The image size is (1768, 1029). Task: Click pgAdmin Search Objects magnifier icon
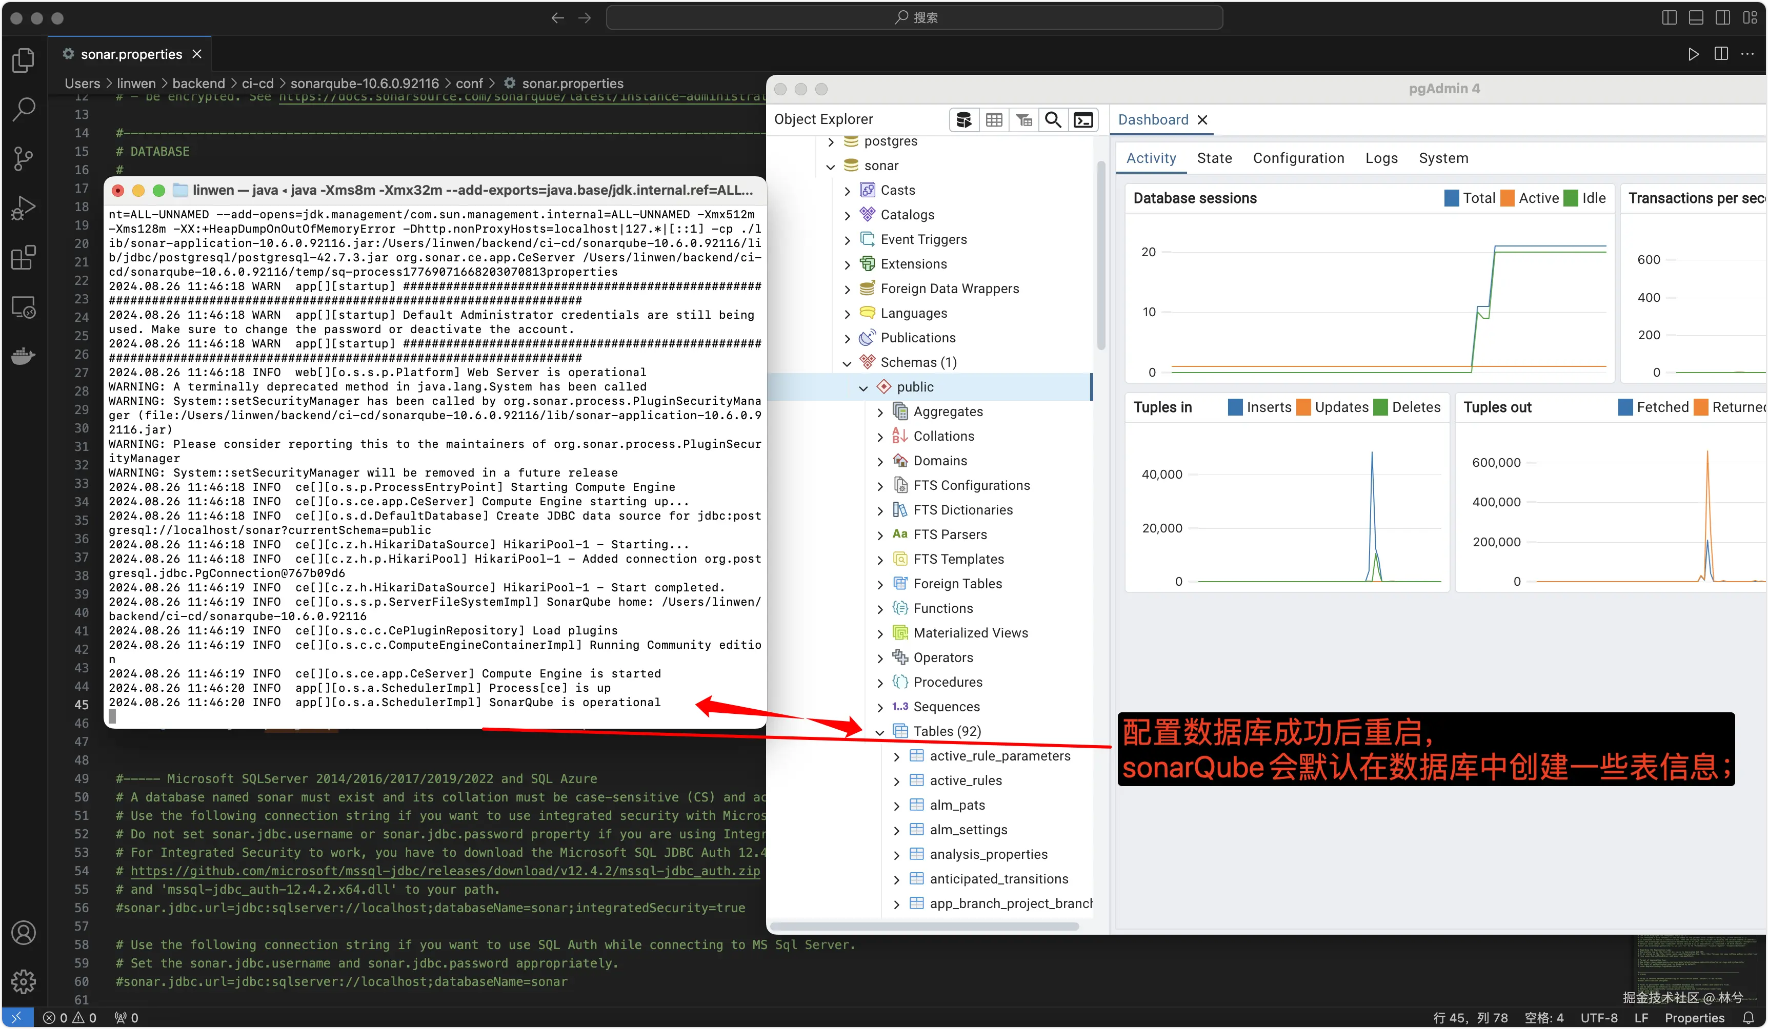[1052, 120]
